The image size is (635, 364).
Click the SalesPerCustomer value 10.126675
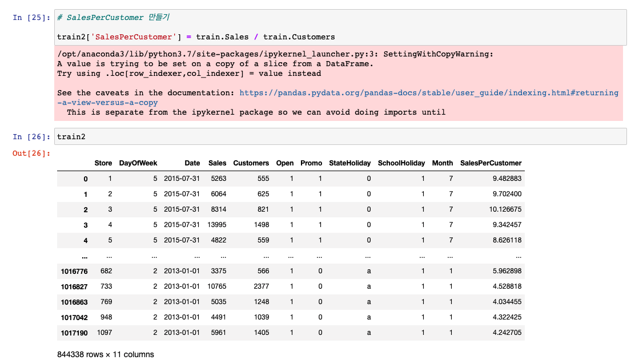click(x=505, y=209)
